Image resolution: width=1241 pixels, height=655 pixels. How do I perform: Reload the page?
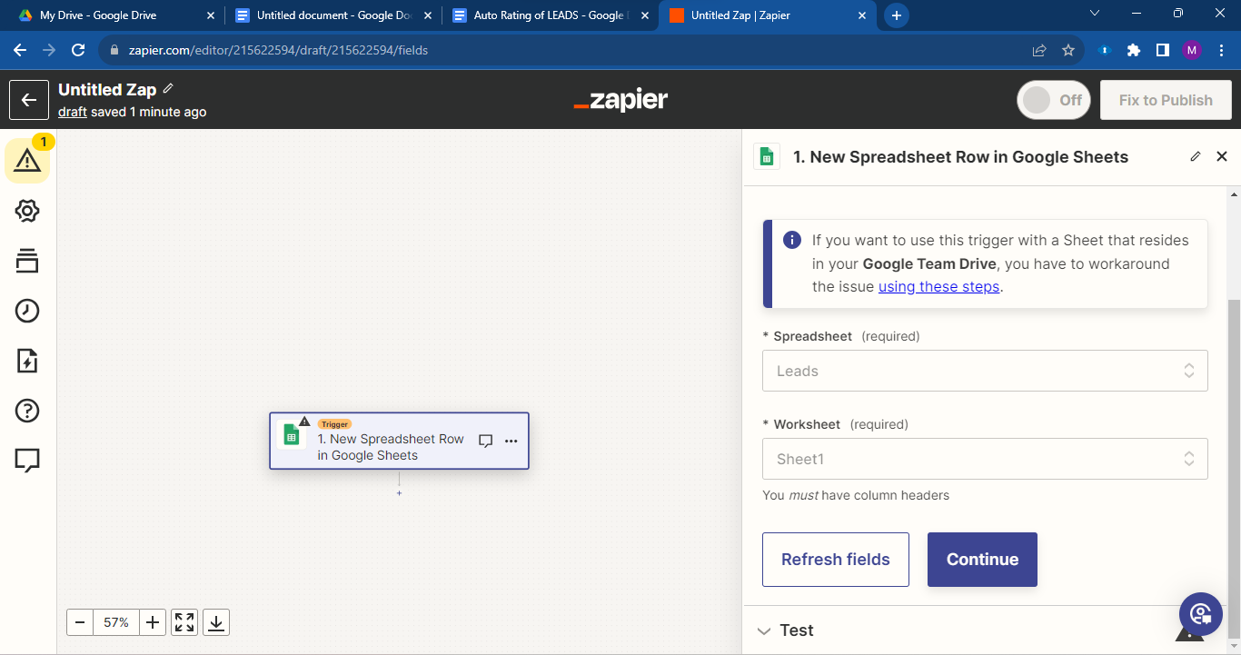tap(78, 50)
